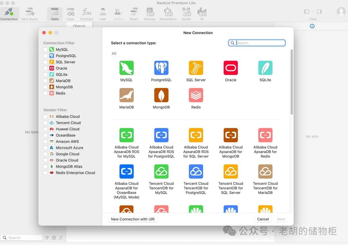Viewport: 348px width, 245px height.
Task: Click the Next button
Action: click(x=281, y=219)
